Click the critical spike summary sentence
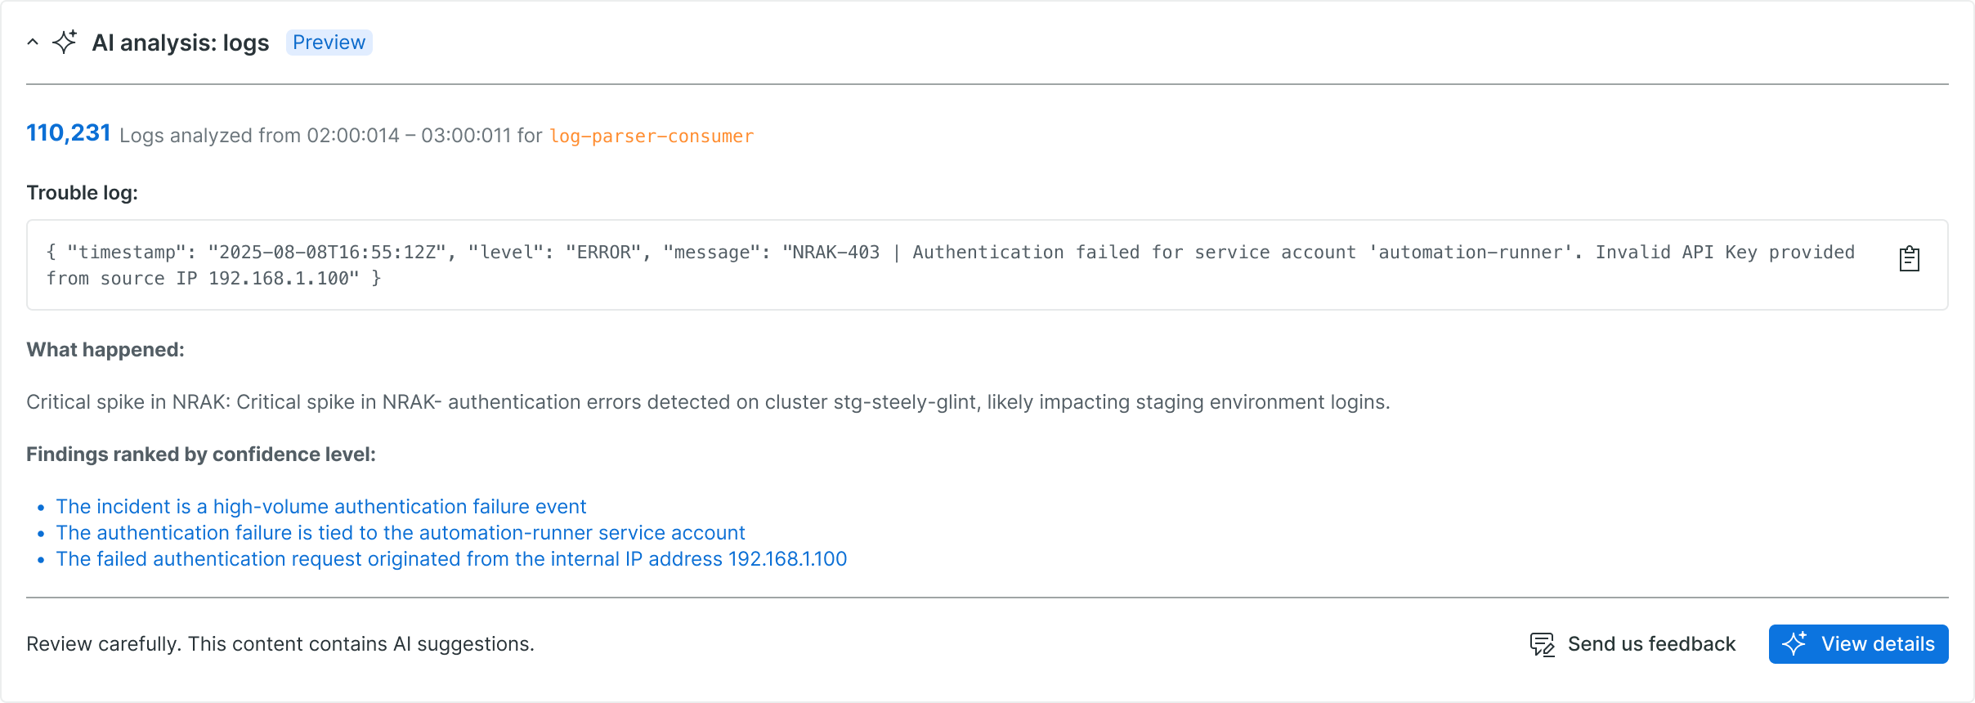This screenshot has height=703, width=1975. (x=708, y=402)
